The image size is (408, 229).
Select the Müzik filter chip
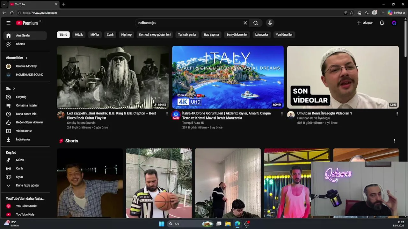[79, 35]
